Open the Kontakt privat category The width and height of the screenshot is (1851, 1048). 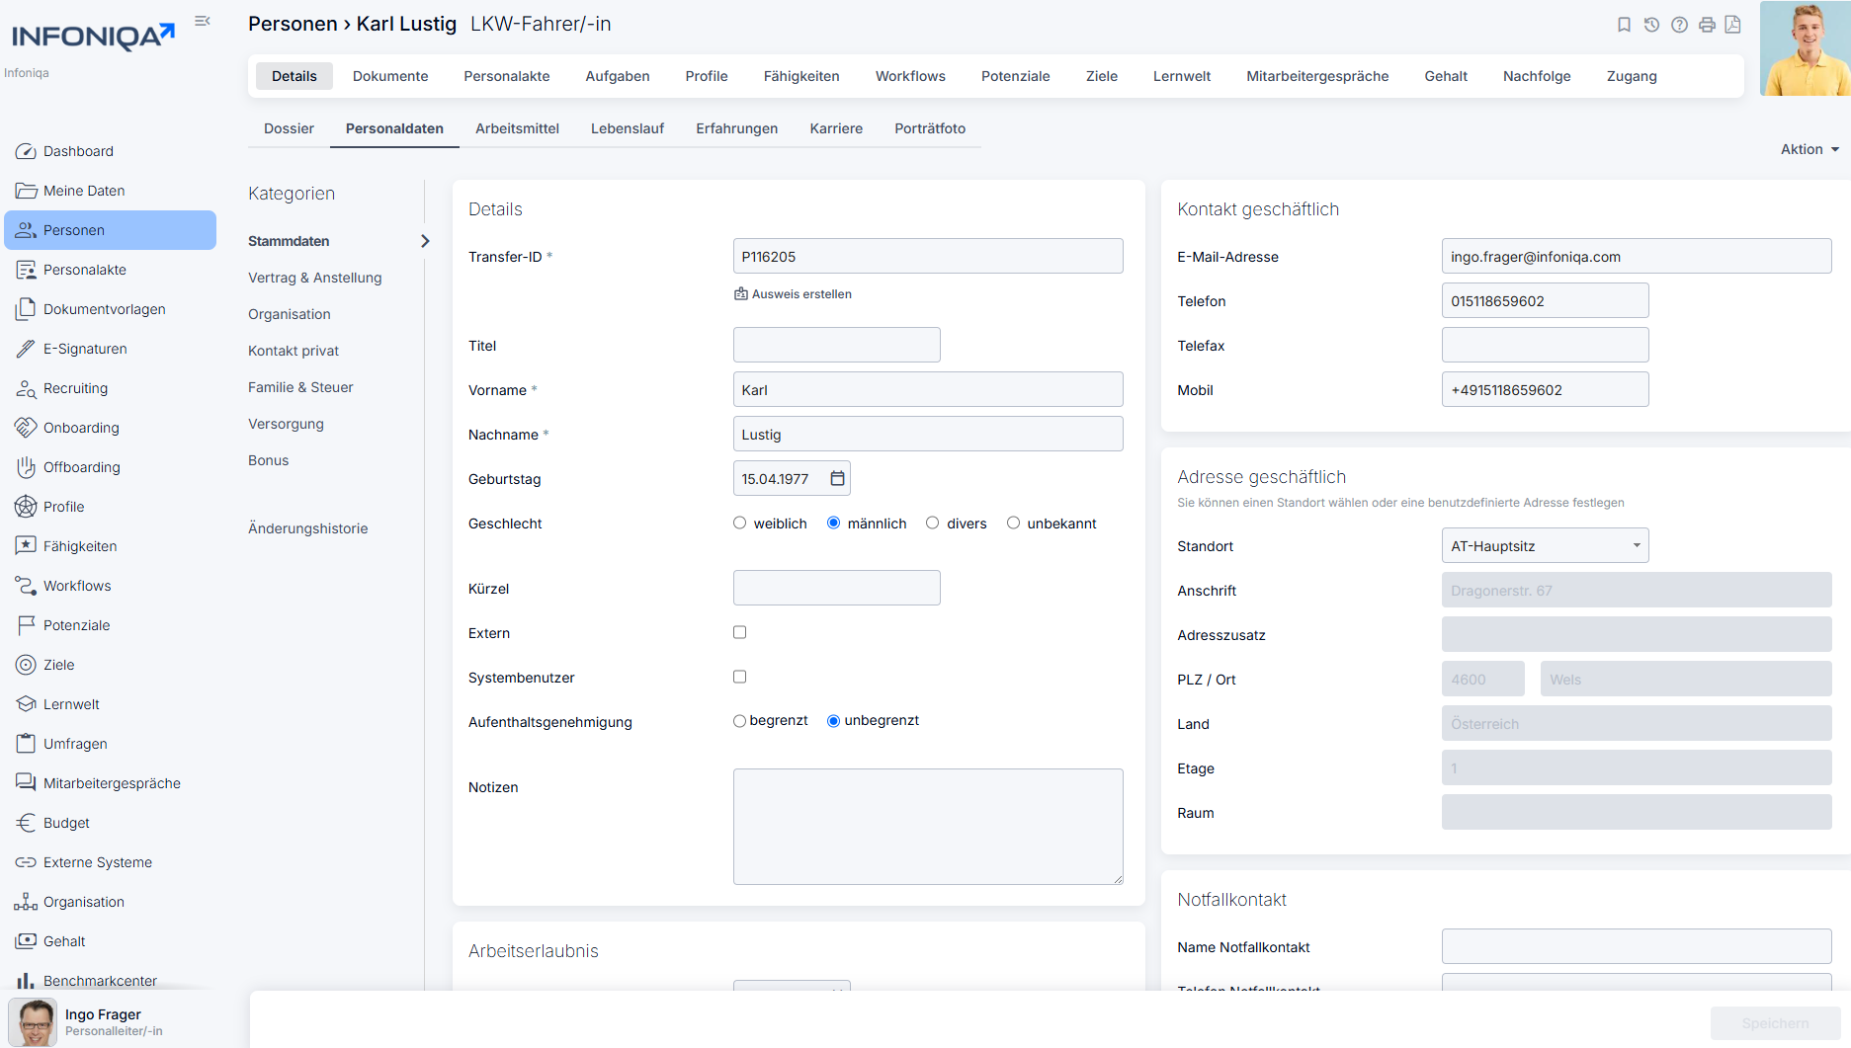(x=294, y=351)
